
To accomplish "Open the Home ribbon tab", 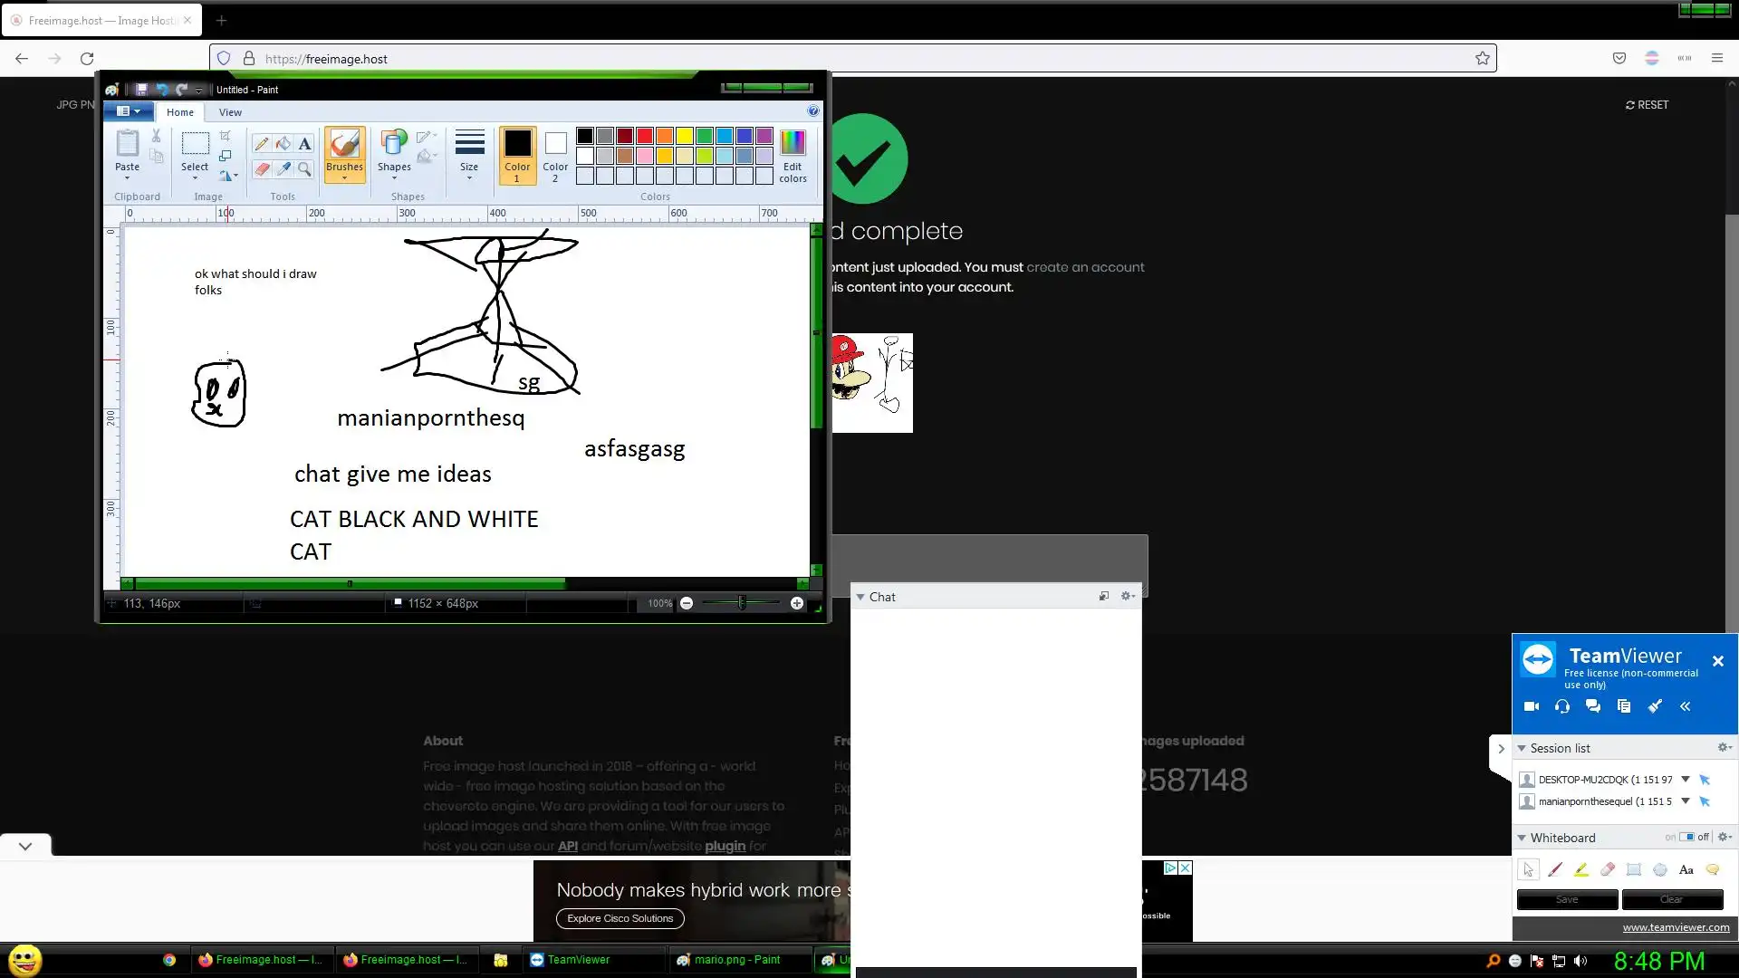I will pyautogui.click(x=179, y=112).
